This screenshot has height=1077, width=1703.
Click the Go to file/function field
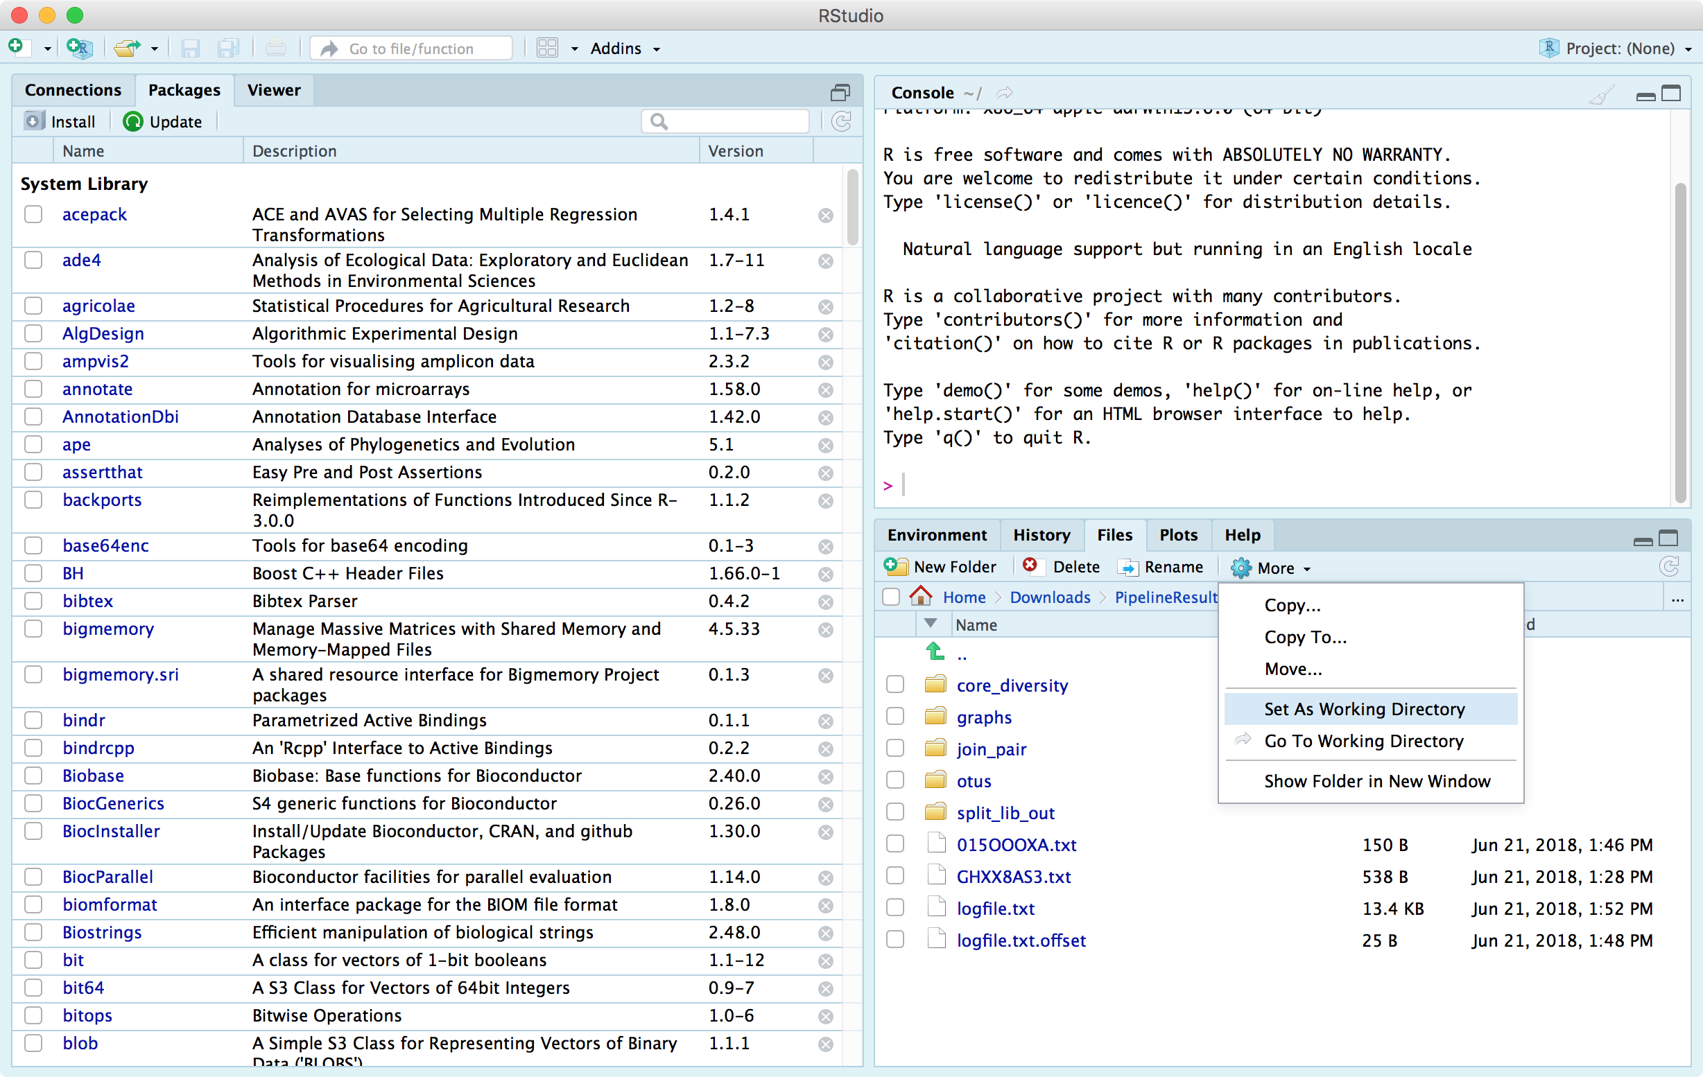412,49
